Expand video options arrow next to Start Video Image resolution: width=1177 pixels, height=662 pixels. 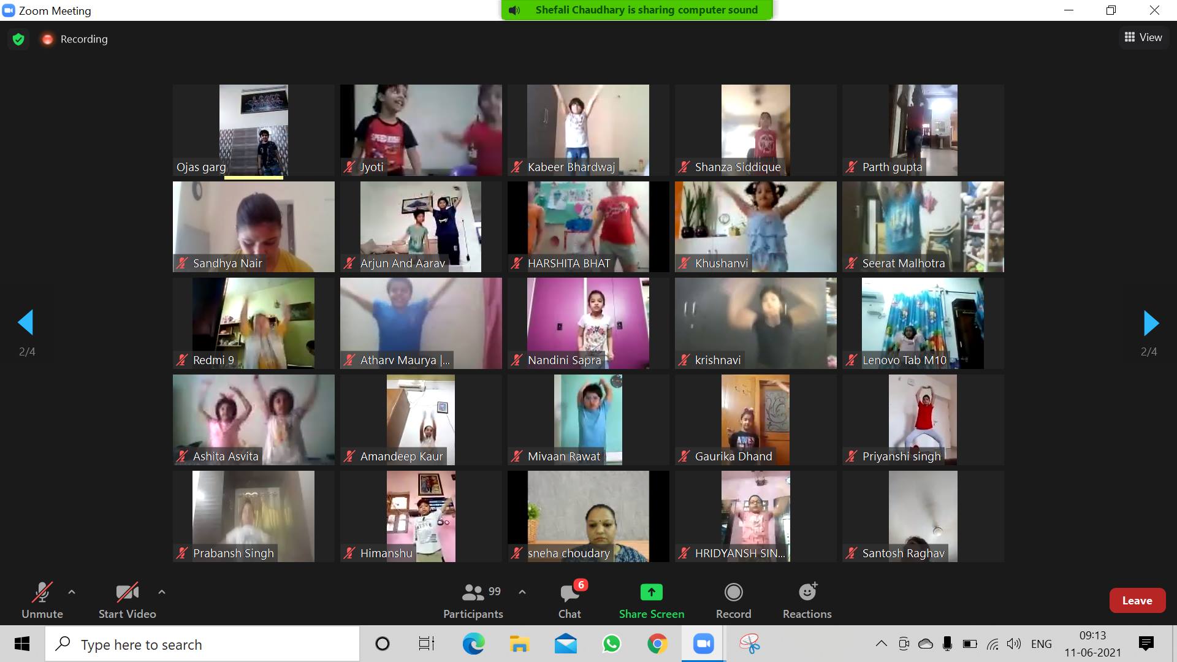click(x=162, y=592)
